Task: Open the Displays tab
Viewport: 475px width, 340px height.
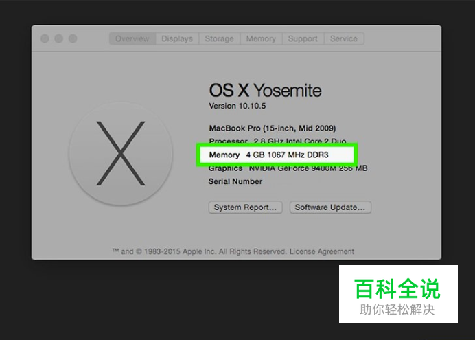Action: click(177, 38)
